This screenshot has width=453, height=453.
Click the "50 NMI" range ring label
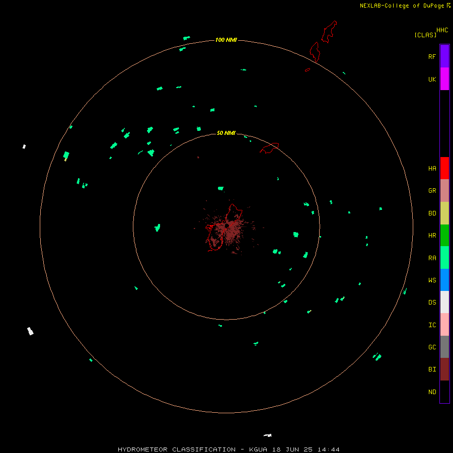[x=226, y=133]
